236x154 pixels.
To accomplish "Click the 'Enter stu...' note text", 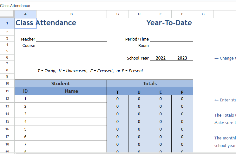I will [x=225, y=100].
